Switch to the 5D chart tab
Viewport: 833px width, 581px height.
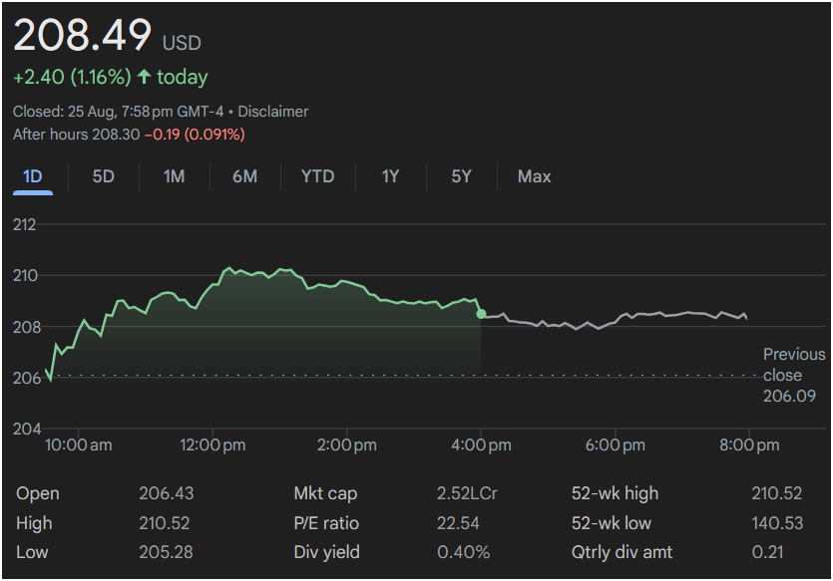tap(104, 176)
